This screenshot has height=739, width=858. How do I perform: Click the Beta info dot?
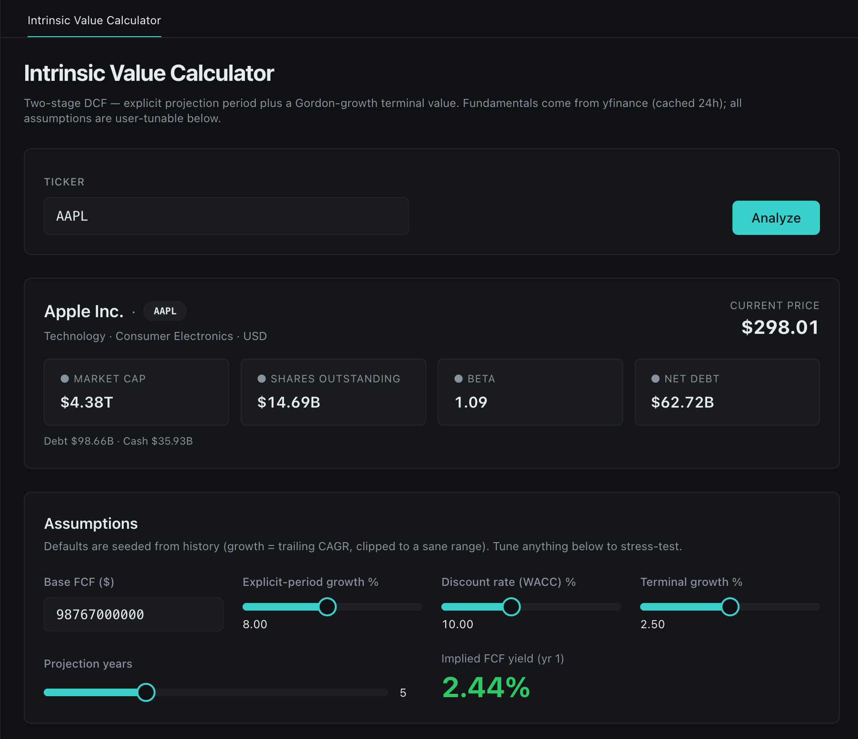click(458, 379)
